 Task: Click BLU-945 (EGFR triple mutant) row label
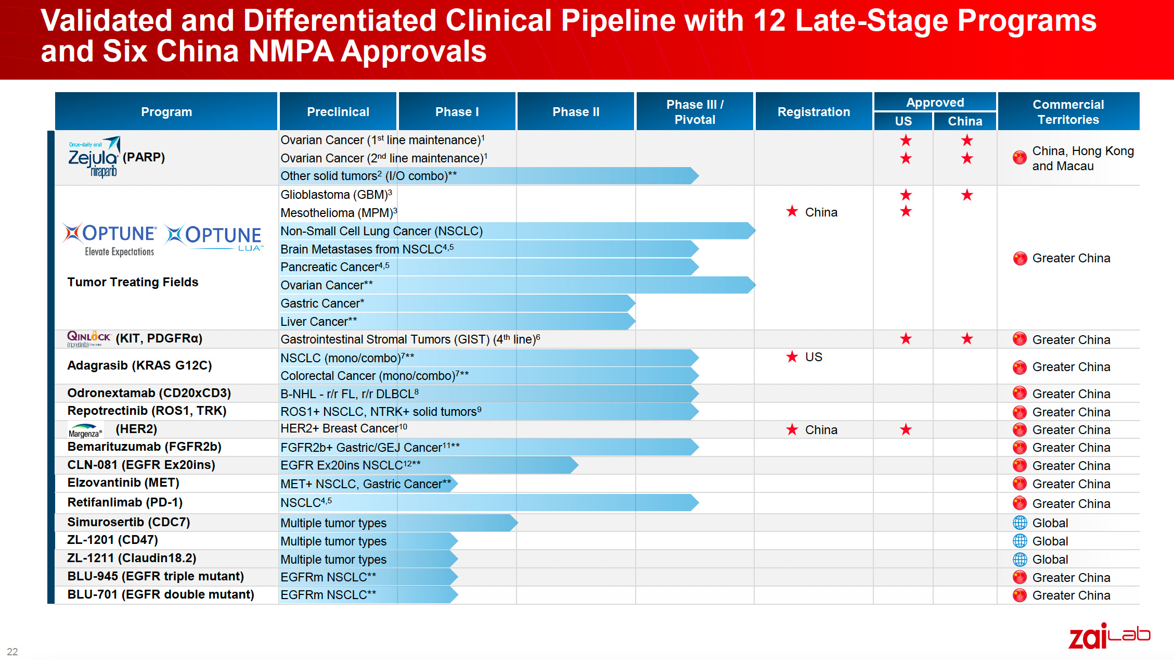click(156, 576)
